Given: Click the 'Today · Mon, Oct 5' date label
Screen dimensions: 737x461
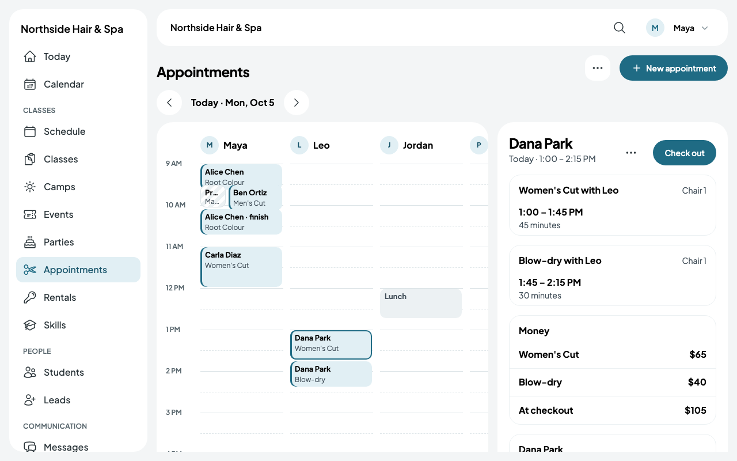Looking at the screenshot, I should point(233,103).
